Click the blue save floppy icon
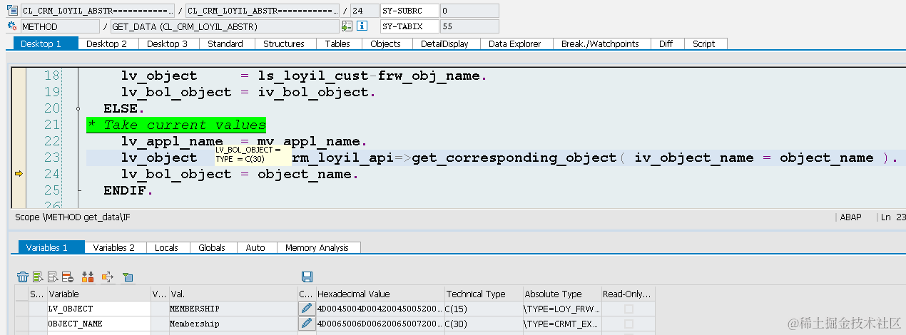 tap(307, 277)
